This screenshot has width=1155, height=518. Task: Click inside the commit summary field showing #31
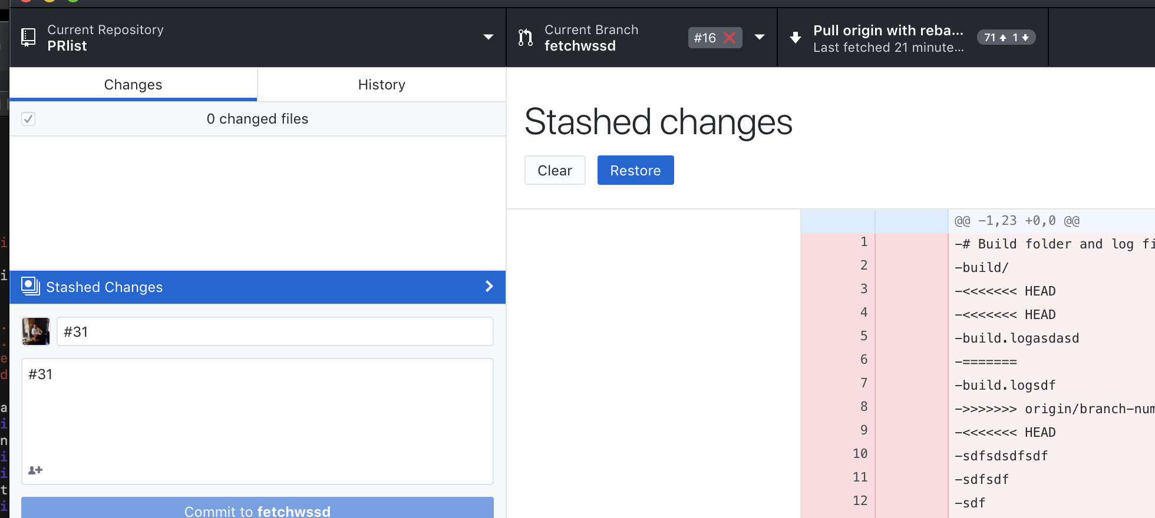coord(275,331)
